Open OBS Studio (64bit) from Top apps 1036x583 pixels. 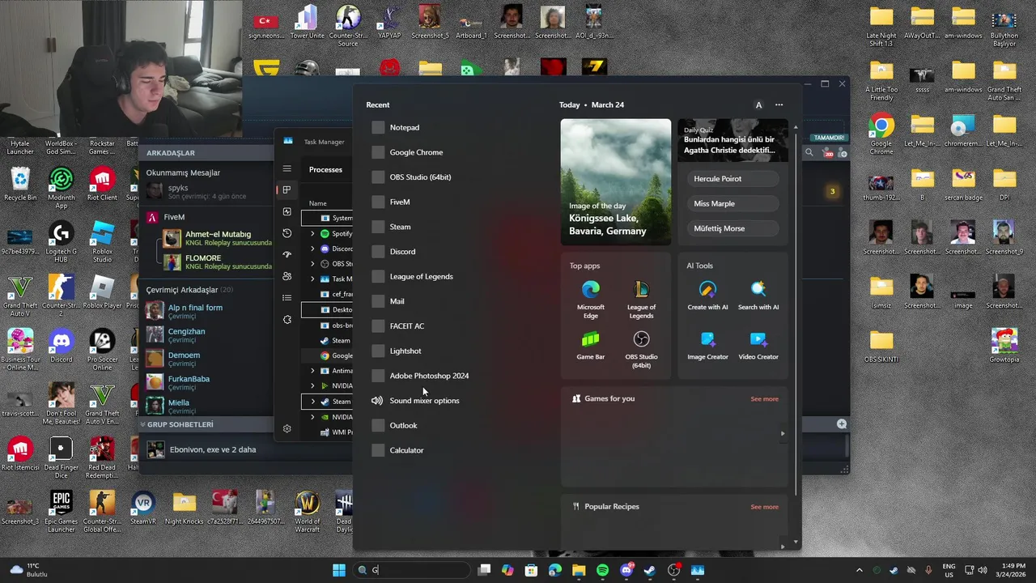coord(641,351)
